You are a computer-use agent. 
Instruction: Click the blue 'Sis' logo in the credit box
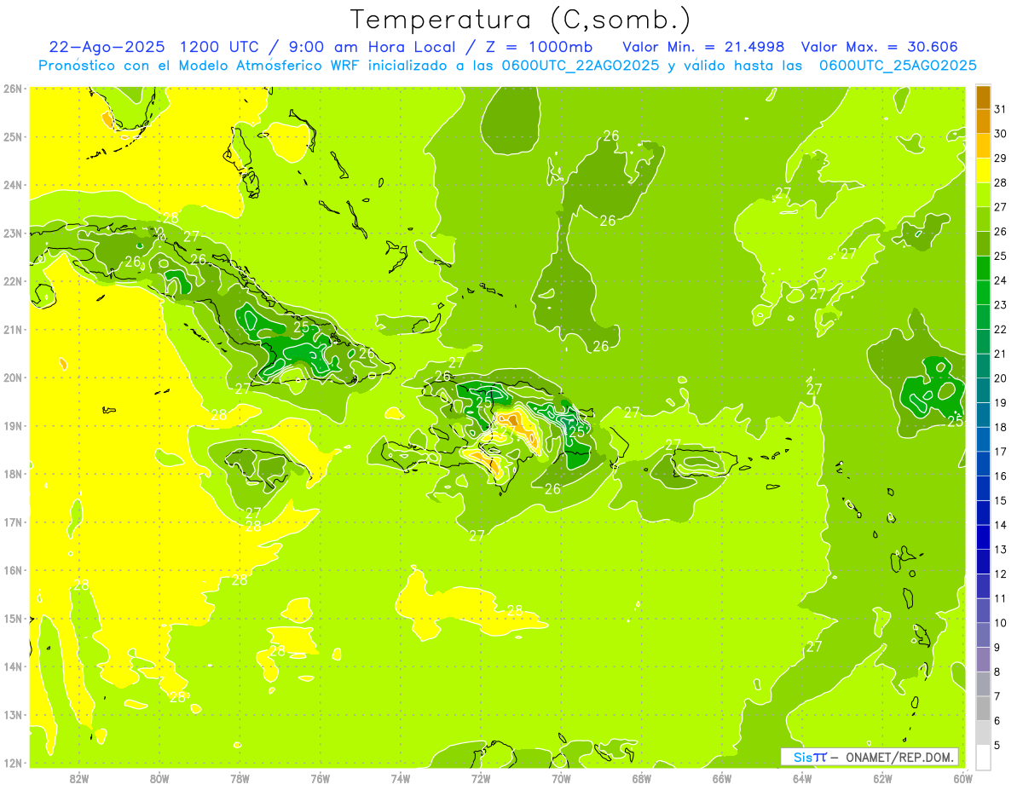click(804, 757)
